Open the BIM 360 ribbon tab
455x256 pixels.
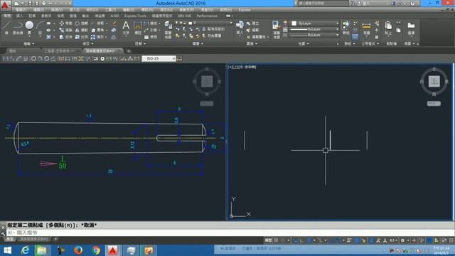pos(185,16)
